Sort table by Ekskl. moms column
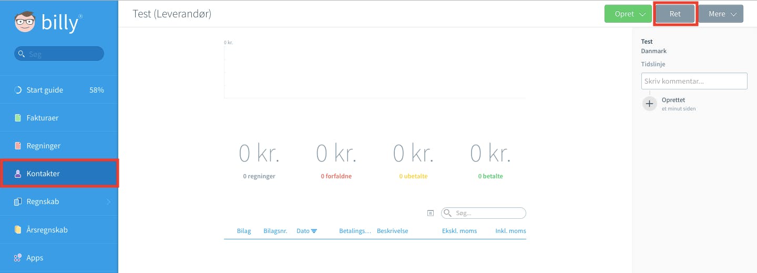This screenshot has width=757, height=273. click(459, 231)
